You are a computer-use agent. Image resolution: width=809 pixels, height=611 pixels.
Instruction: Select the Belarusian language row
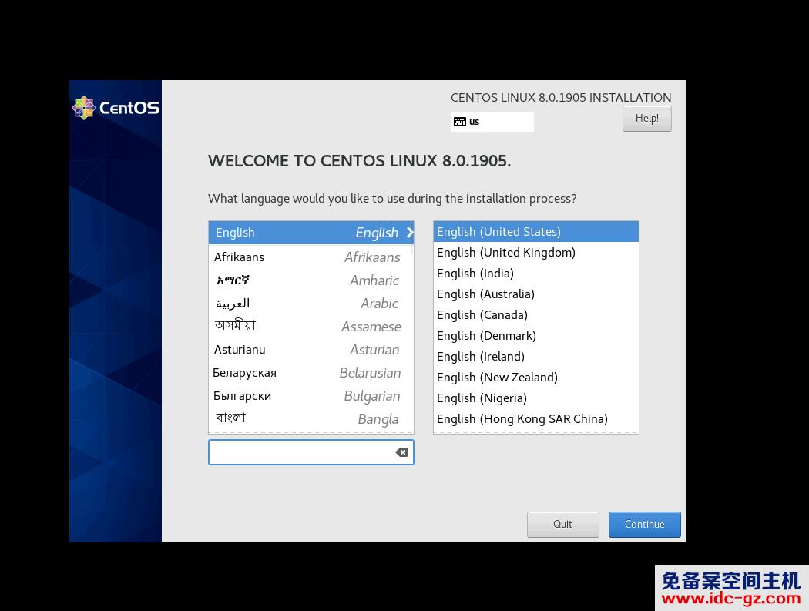pyautogui.click(x=311, y=373)
